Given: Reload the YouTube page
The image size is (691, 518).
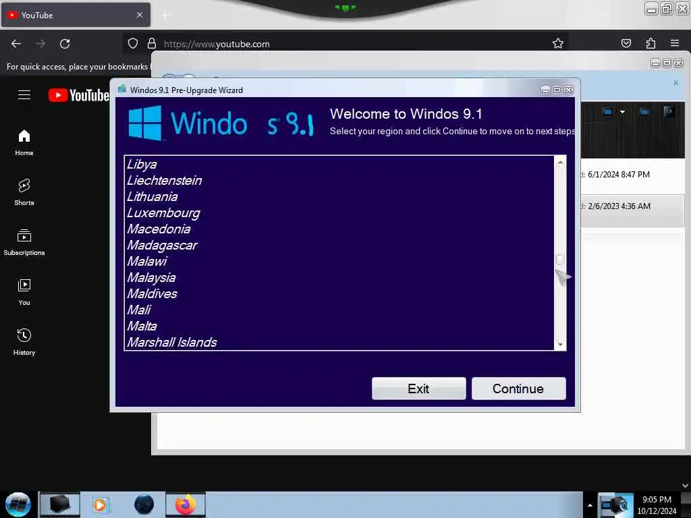Looking at the screenshot, I should [x=65, y=44].
